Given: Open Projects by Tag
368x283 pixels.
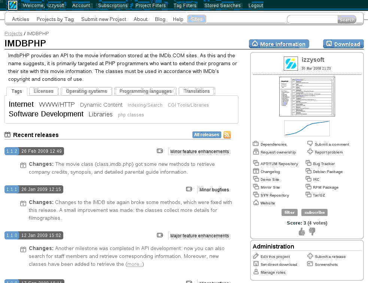Looking at the screenshot, I should [x=55, y=19].
